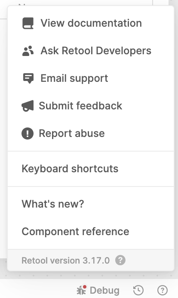Select Submit feedback option

point(91,106)
